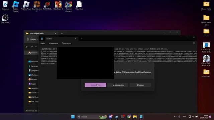Image resolution: width=214 pixels, height=120 pixels.
Task: Go forward in File Explorer
Action: coord(32,47)
